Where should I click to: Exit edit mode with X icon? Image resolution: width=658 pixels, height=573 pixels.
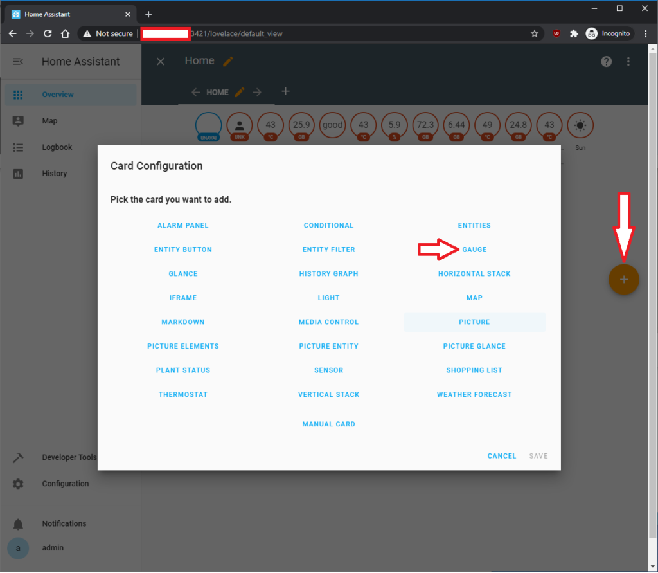160,62
